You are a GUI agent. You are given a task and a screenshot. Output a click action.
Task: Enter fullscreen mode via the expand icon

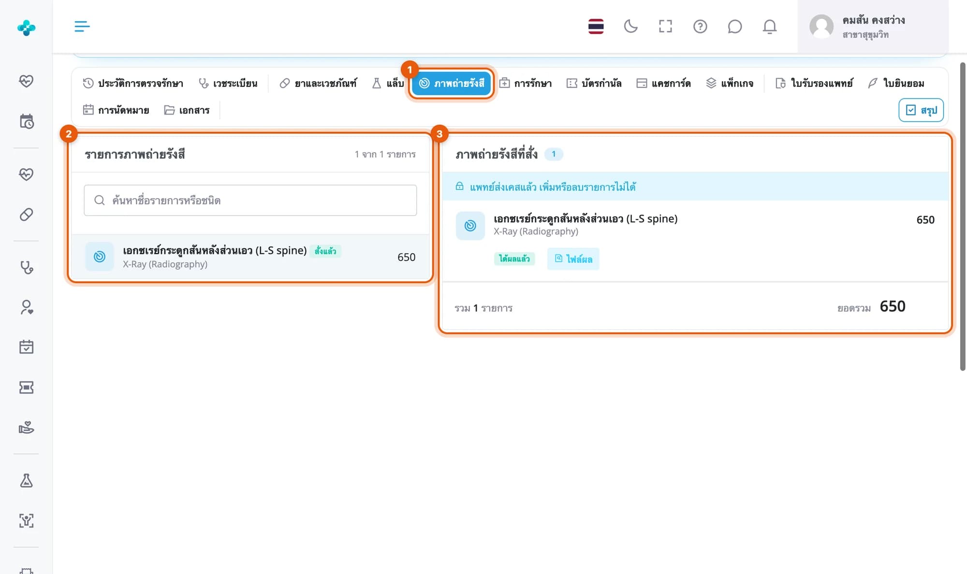pyautogui.click(x=665, y=26)
